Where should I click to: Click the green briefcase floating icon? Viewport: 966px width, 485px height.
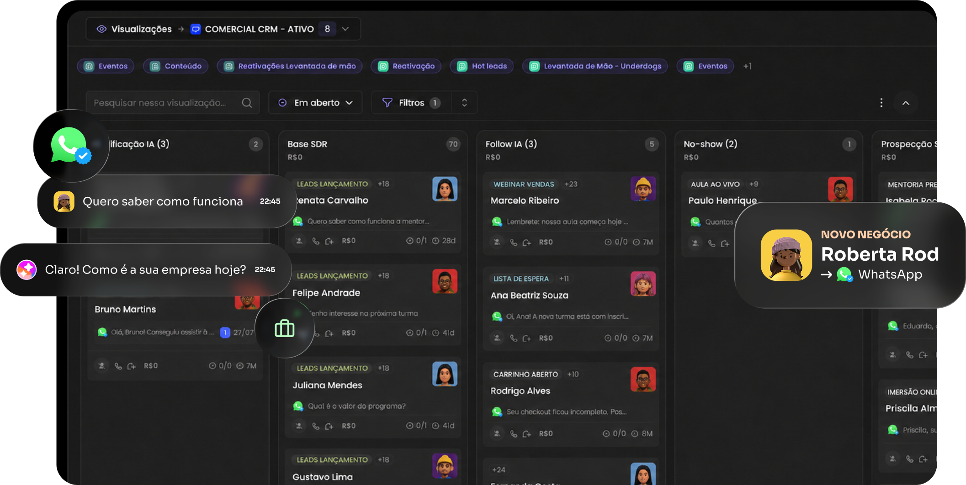click(284, 328)
